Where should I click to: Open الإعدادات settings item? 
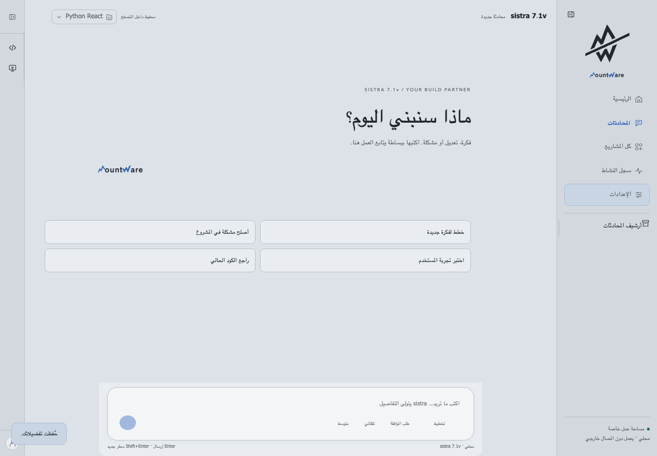[607, 195]
